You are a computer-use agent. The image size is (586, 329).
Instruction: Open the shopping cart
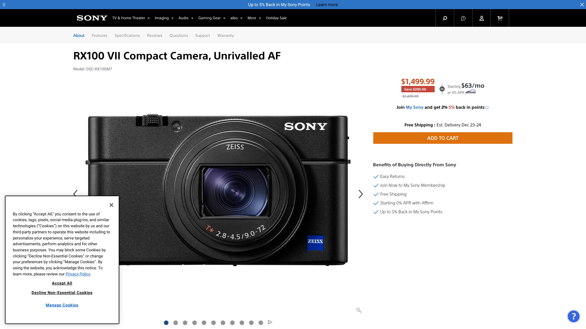[x=499, y=18]
